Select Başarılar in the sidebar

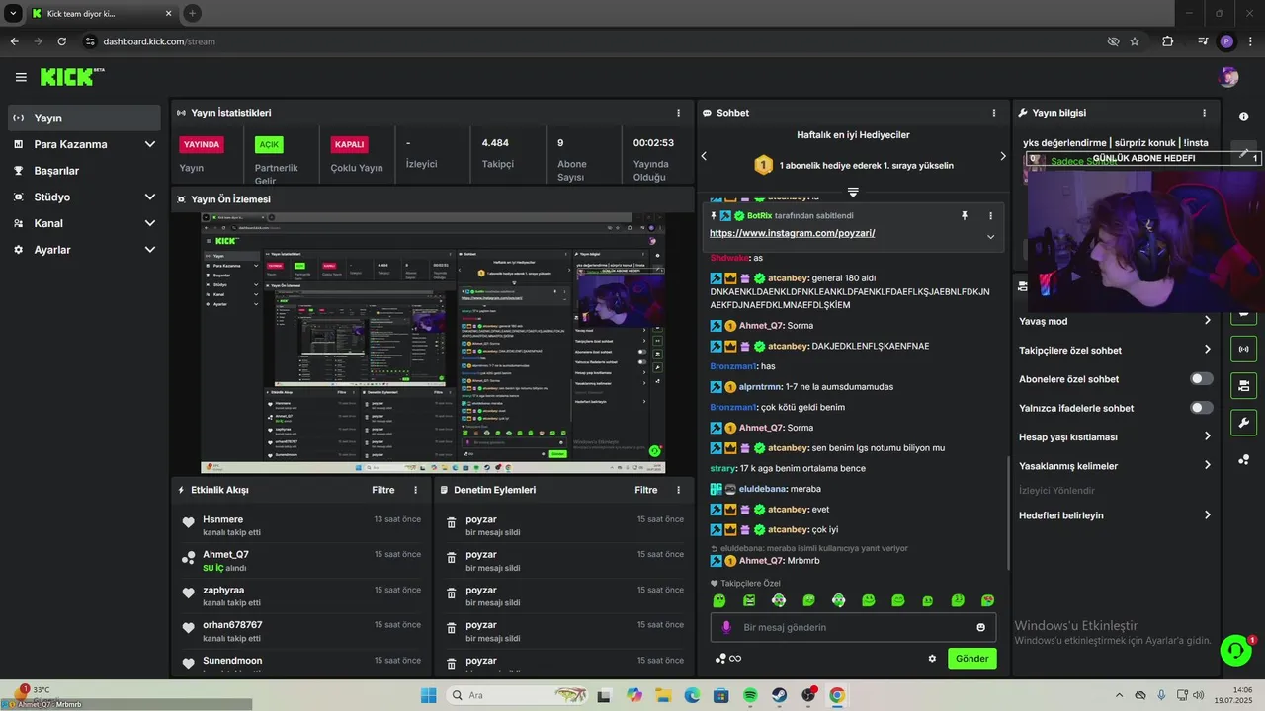[84, 171]
